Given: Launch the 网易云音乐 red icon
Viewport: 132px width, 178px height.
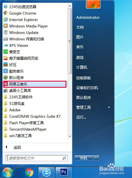Looking at the screenshot, I should coord(6,84).
